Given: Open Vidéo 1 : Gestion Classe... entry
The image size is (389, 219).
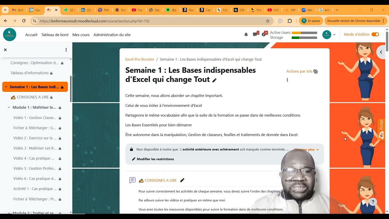Looking at the screenshot, I should (x=35, y=118).
